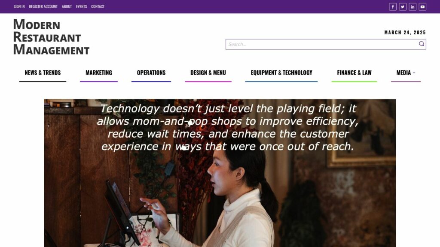Go to the Marketing section
This screenshot has height=247, width=440.
(x=99, y=72)
